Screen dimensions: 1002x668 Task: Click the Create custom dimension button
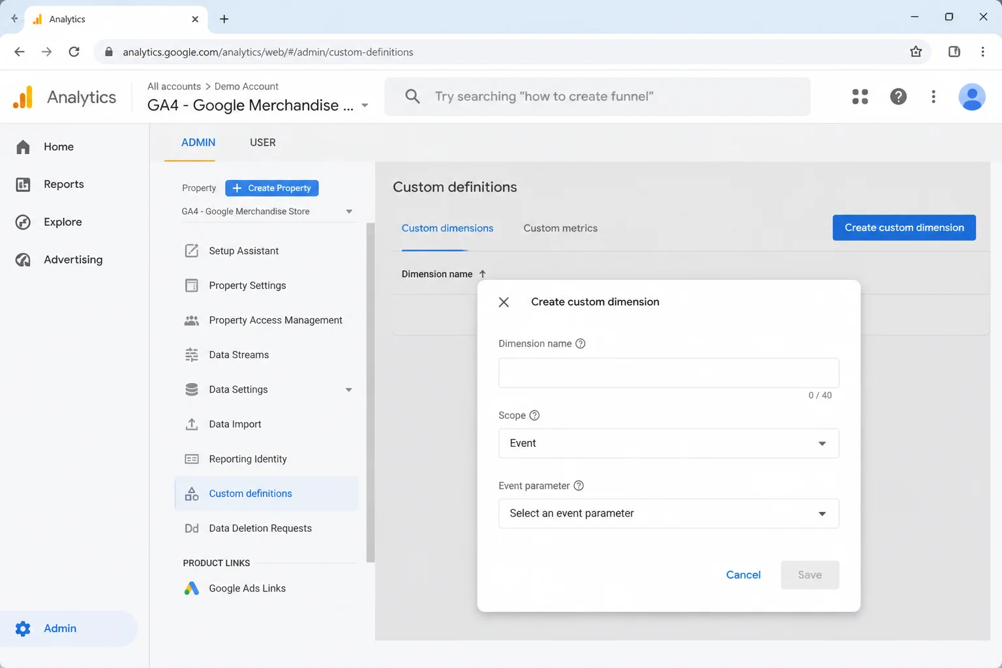(904, 228)
